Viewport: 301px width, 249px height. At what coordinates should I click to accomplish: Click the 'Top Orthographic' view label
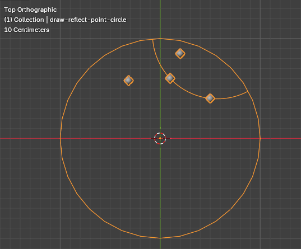coord(30,10)
